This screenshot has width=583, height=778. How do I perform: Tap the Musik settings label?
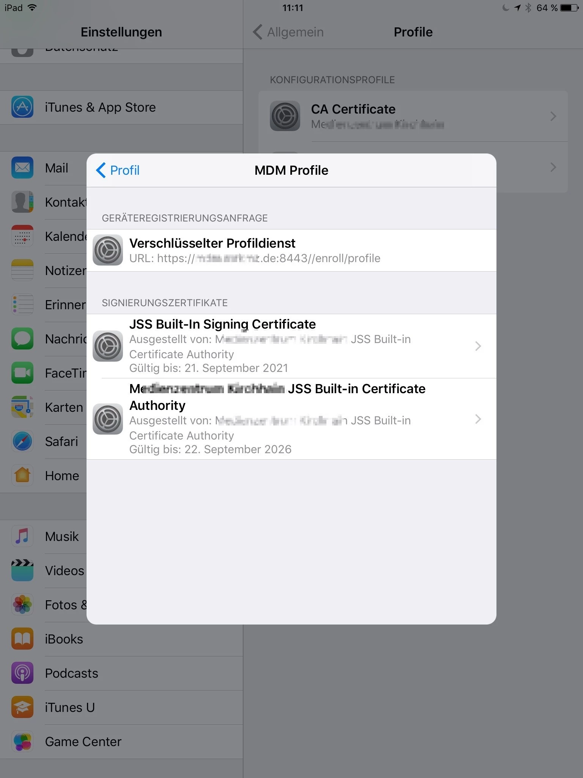pyautogui.click(x=62, y=536)
